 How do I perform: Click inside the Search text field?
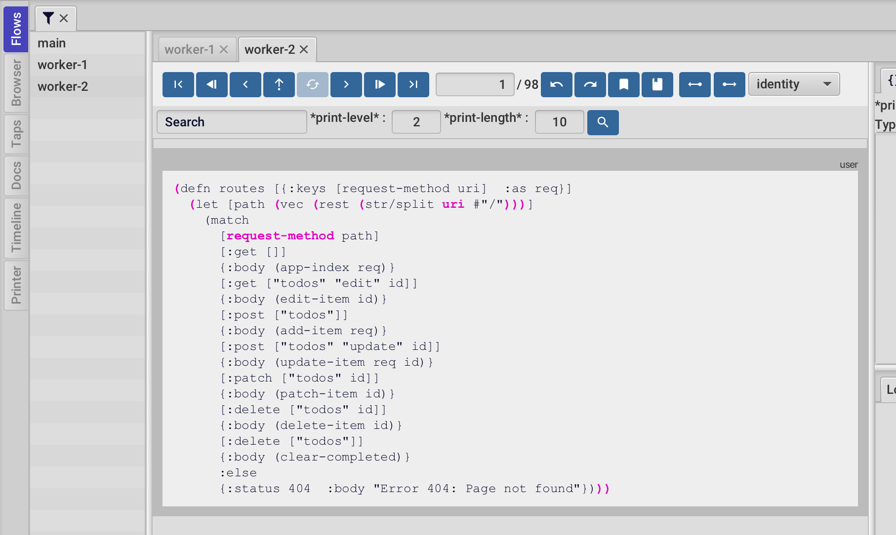point(231,122)
